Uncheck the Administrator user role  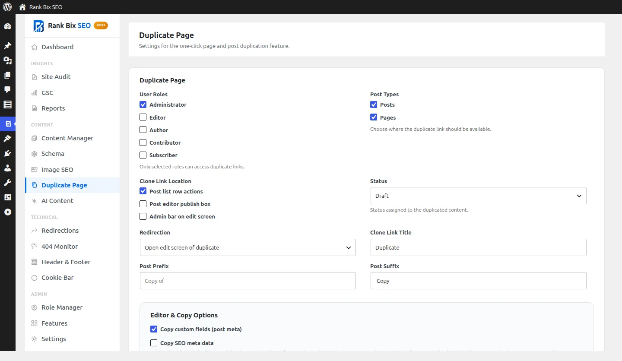[143, 104]
